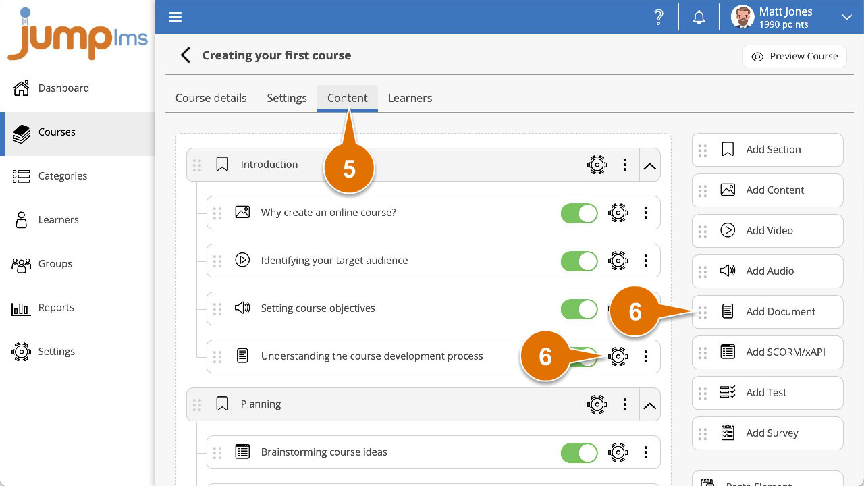
Task: Go back using the arrow beside course title
Action: [185, 55]
